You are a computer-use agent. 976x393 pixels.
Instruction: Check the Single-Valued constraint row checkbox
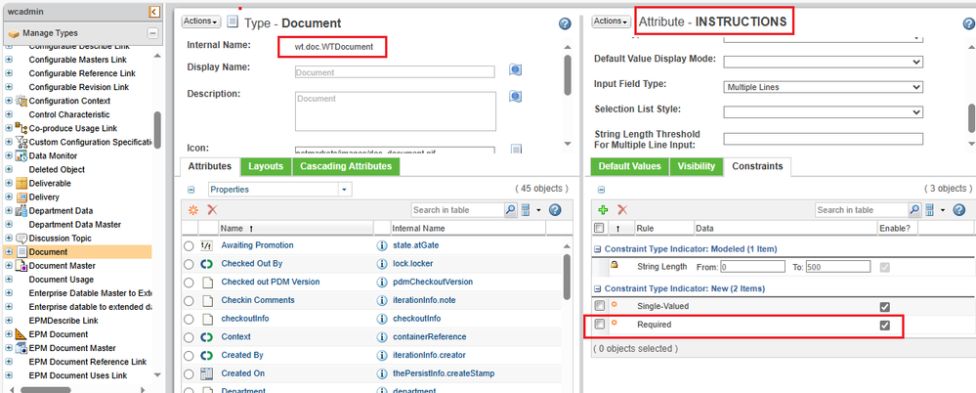[599, 306]
